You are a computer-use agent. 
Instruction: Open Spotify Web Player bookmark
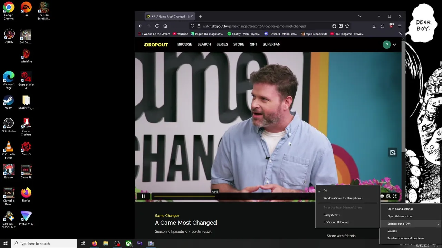pos(244,34)
